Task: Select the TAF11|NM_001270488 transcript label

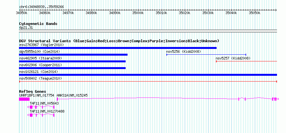Action: coord(47,111)
